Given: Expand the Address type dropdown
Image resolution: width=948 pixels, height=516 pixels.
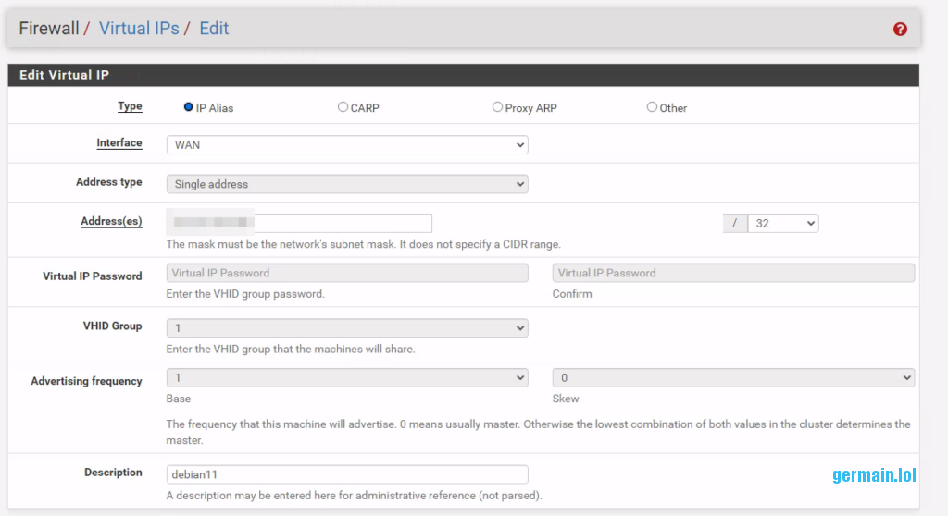Looking at the screenshot, I should (x=347, y=184).
